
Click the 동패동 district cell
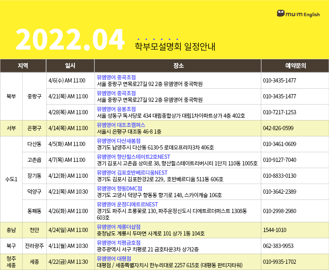[34, 211]
